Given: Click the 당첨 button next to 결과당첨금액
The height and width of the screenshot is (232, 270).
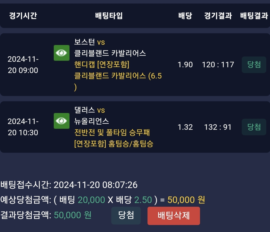Looking at the screenshot, I should pos(126,215).
